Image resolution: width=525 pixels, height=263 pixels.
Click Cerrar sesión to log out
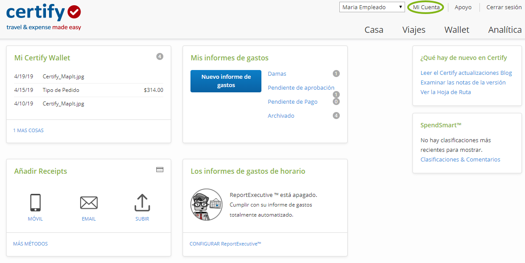coord(504,7)
